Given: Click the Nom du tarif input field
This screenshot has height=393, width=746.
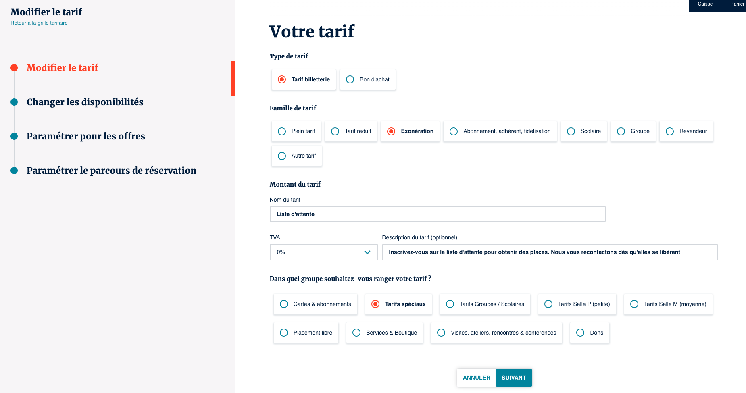Looking at the screenshot, I should click(437, 214).
